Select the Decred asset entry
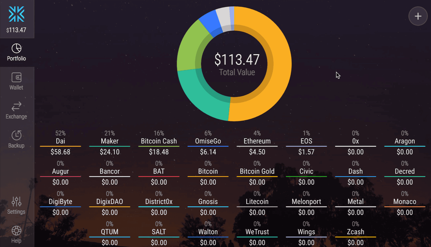The height and width of the screenshot is (247, 431). click(x=405, y=173)
